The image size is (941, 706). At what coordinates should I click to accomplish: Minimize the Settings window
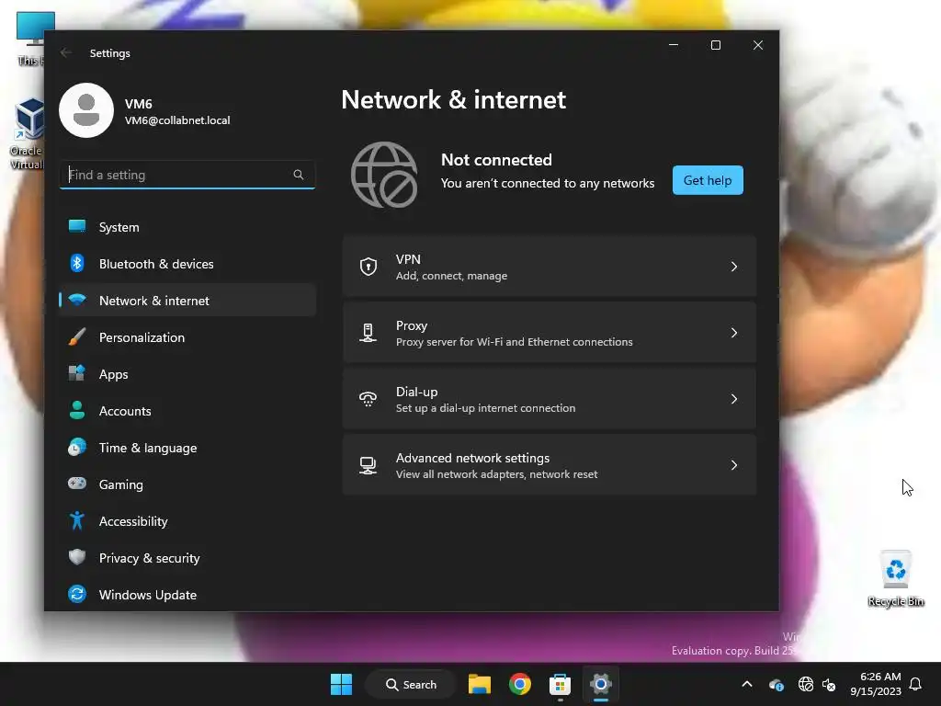(674, 45)
